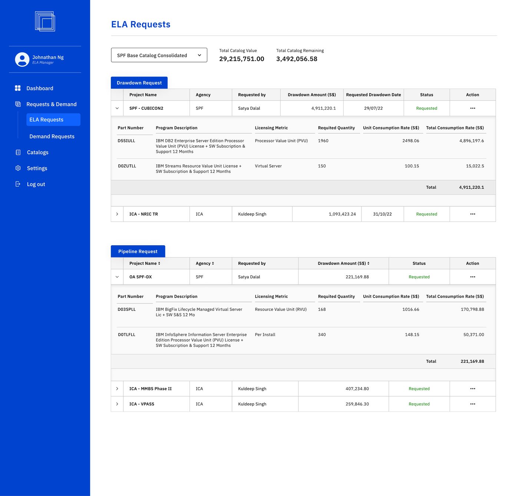This screenshot has height=496, width=519.
Task: Click Per Install licensing metric
Action: tap(265, 335)
